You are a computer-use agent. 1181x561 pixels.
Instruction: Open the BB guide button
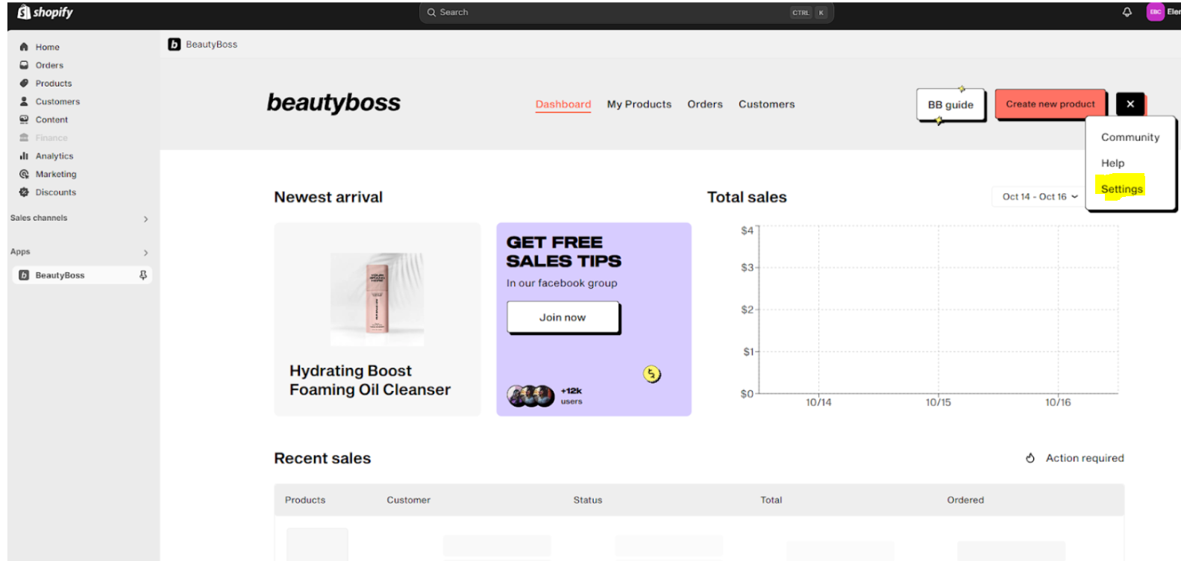tap(950, 104)
